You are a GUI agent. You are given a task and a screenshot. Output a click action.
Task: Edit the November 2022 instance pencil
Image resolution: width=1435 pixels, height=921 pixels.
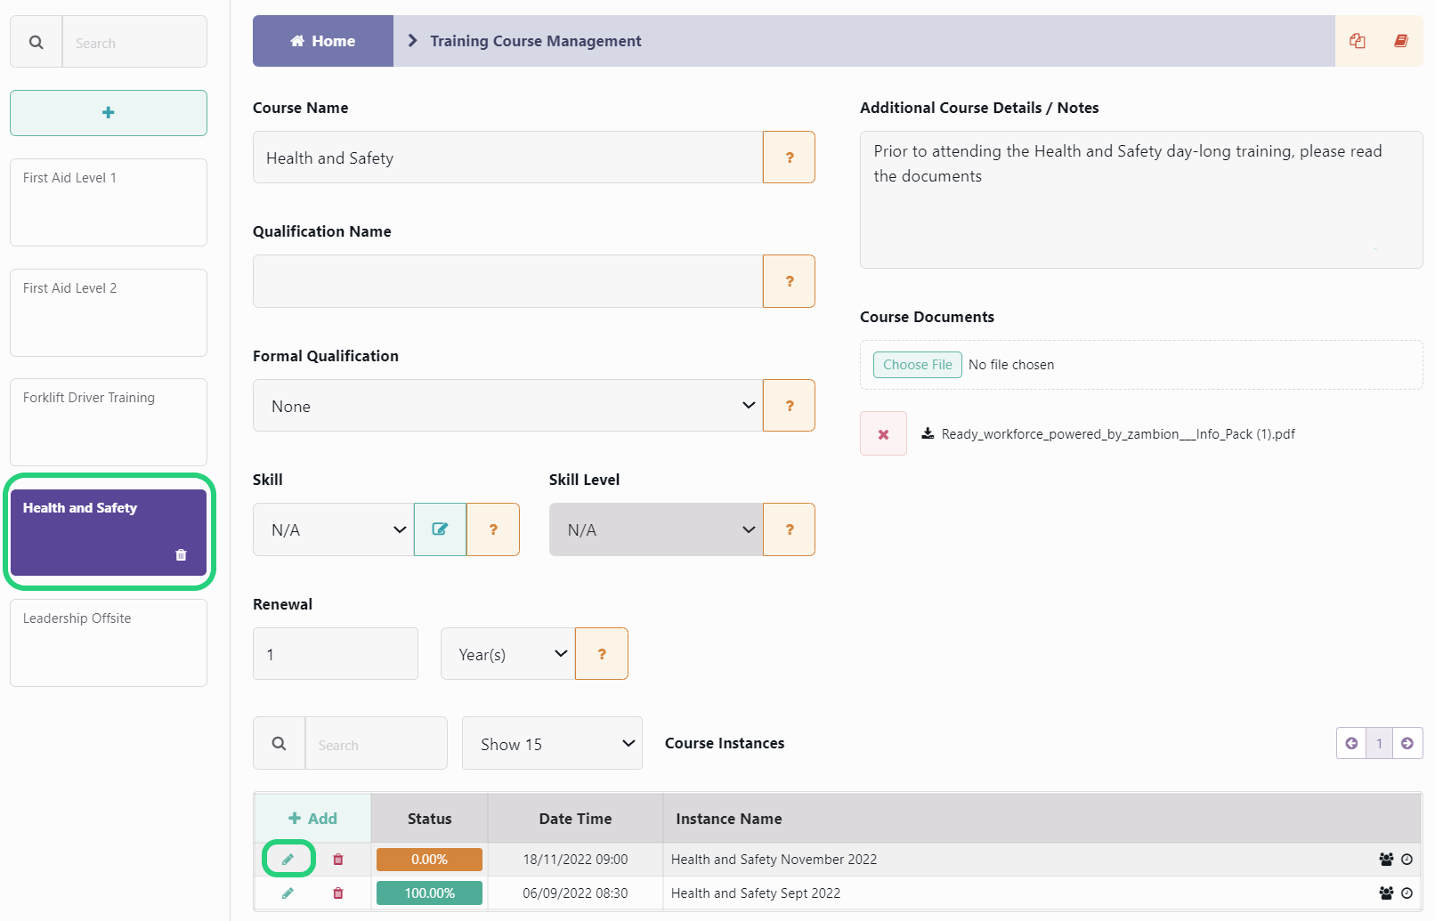coord(288,860)
